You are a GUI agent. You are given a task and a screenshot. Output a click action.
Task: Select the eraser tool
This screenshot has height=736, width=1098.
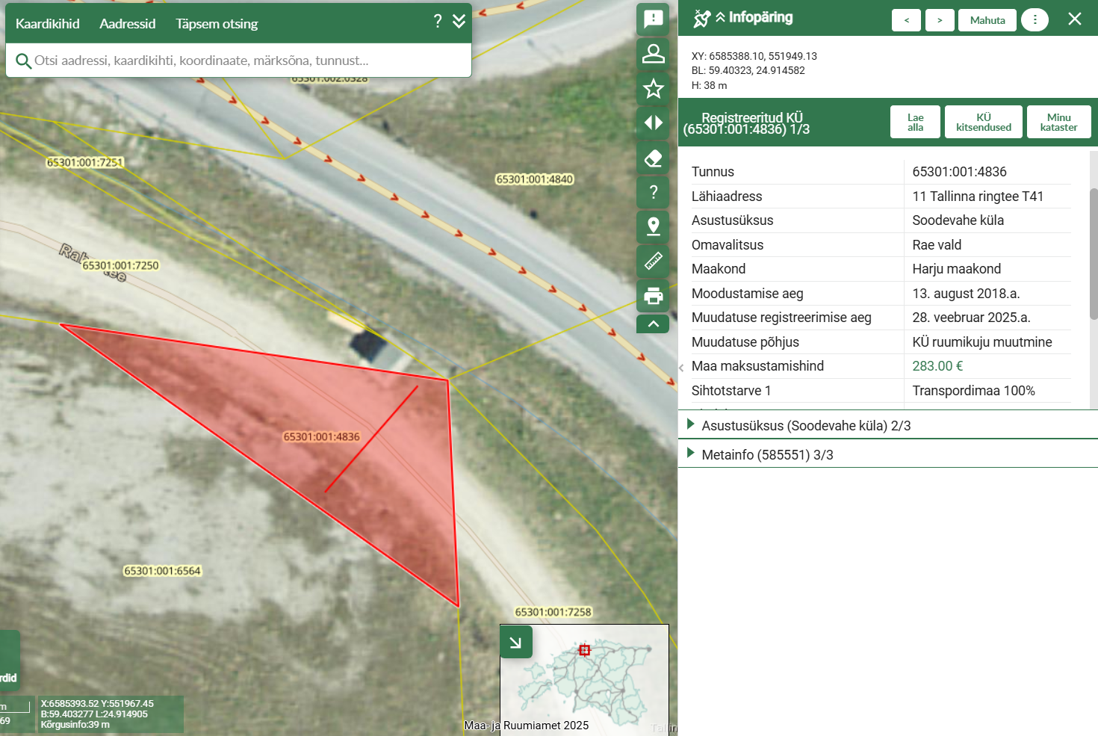pos(653,158)
